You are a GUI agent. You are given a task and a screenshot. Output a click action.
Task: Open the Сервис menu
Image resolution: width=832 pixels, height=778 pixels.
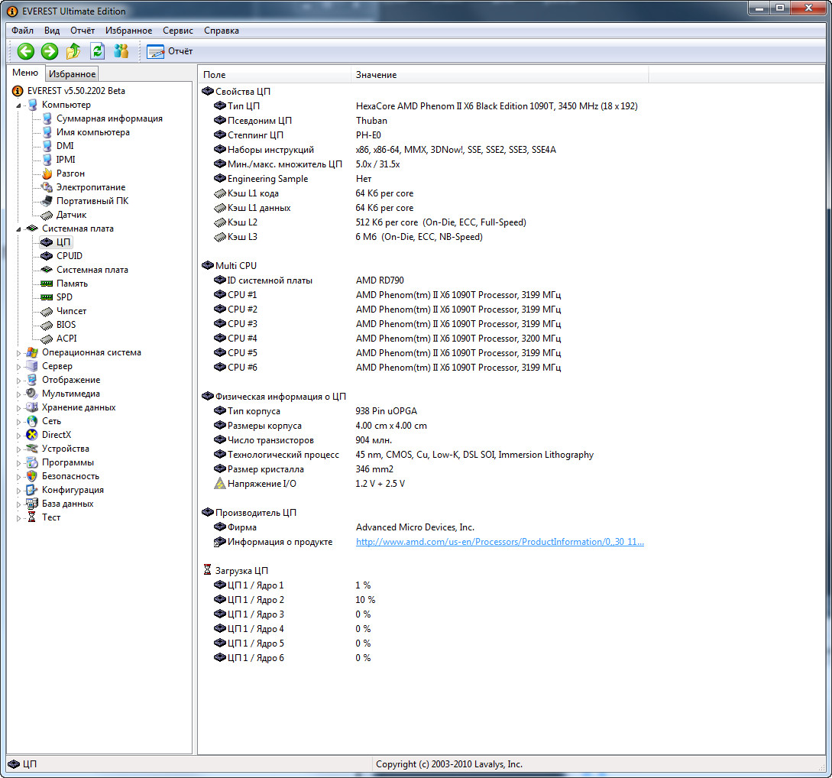point(178,31)
